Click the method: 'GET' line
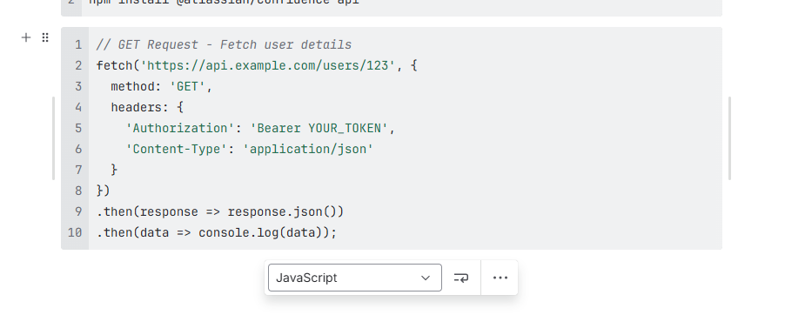The image size is (785, 335). point(162,87)
